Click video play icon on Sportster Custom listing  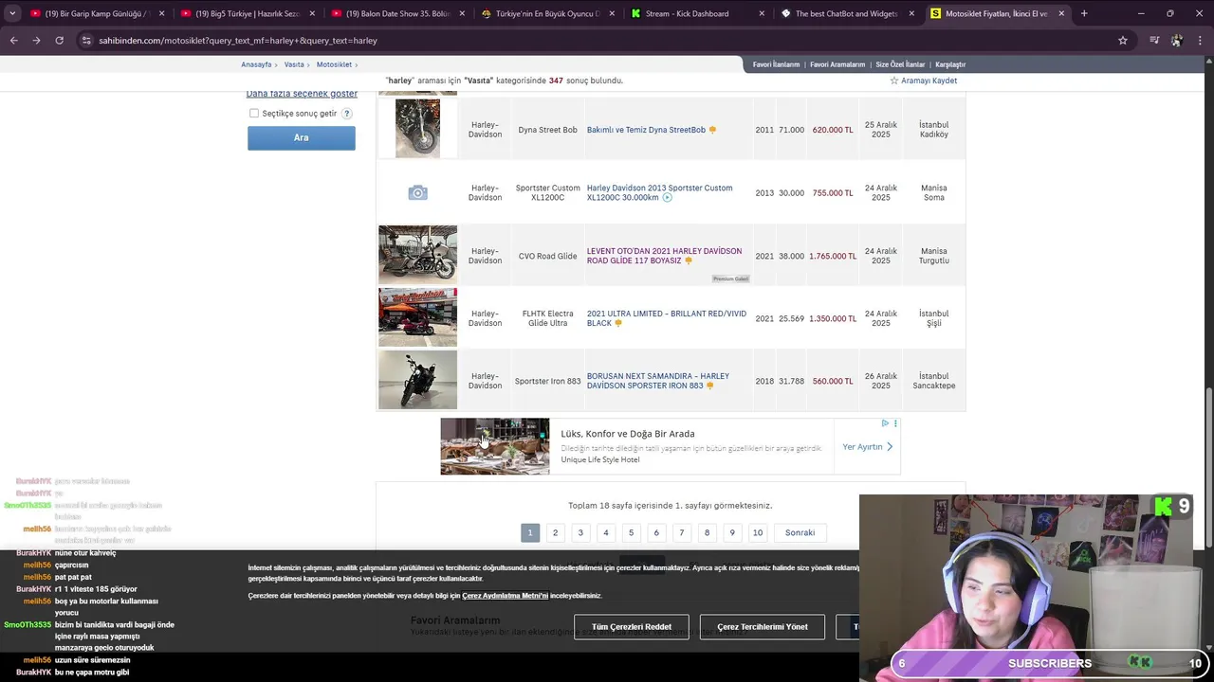(x=667, y=198)
